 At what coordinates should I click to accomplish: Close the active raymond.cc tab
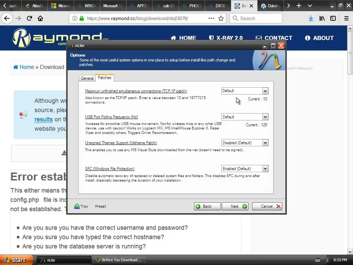[251, 6]
